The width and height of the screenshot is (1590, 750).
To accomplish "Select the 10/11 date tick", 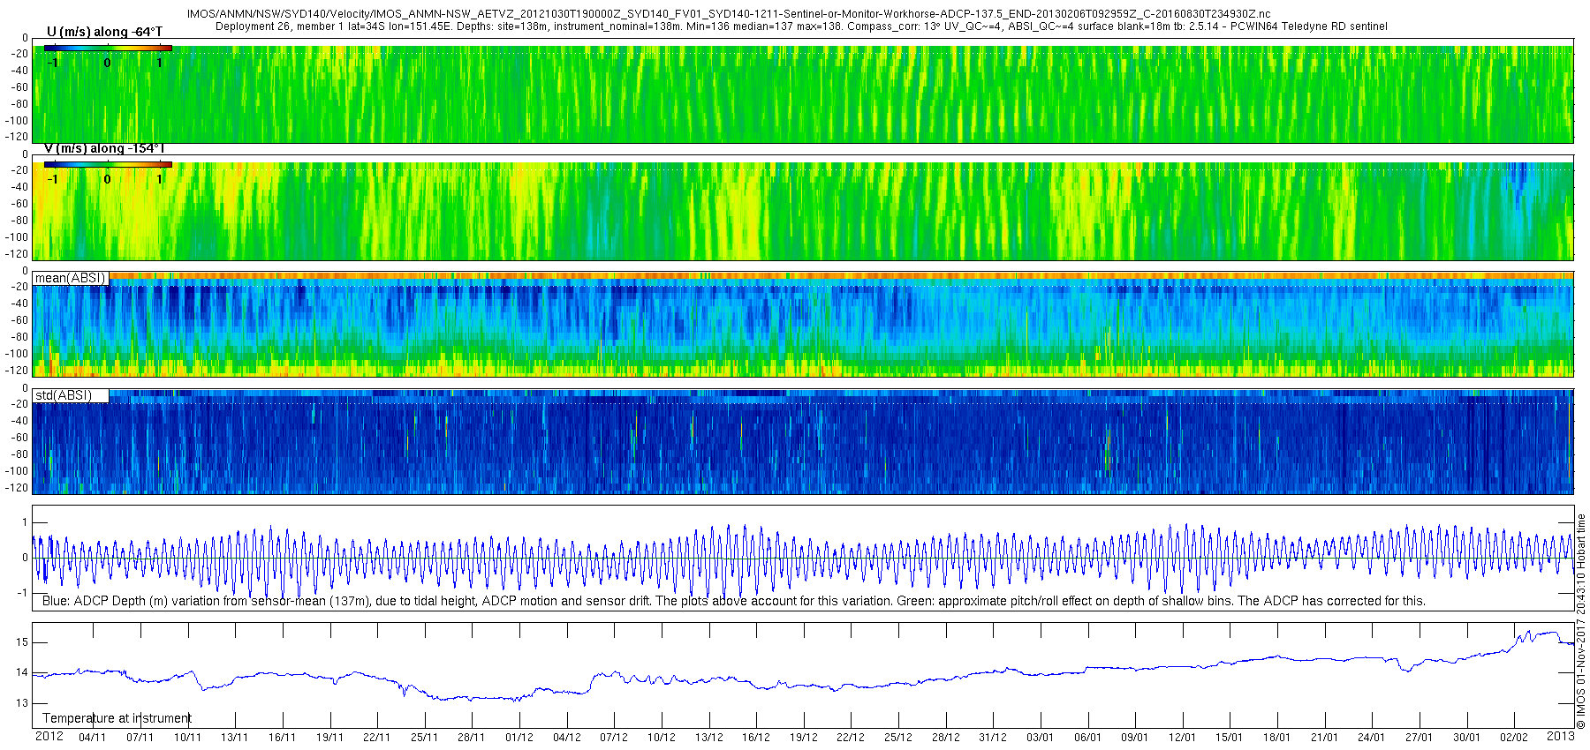I will (187, 738).
